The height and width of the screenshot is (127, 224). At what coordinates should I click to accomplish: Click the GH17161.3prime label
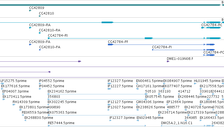point(150,86)
